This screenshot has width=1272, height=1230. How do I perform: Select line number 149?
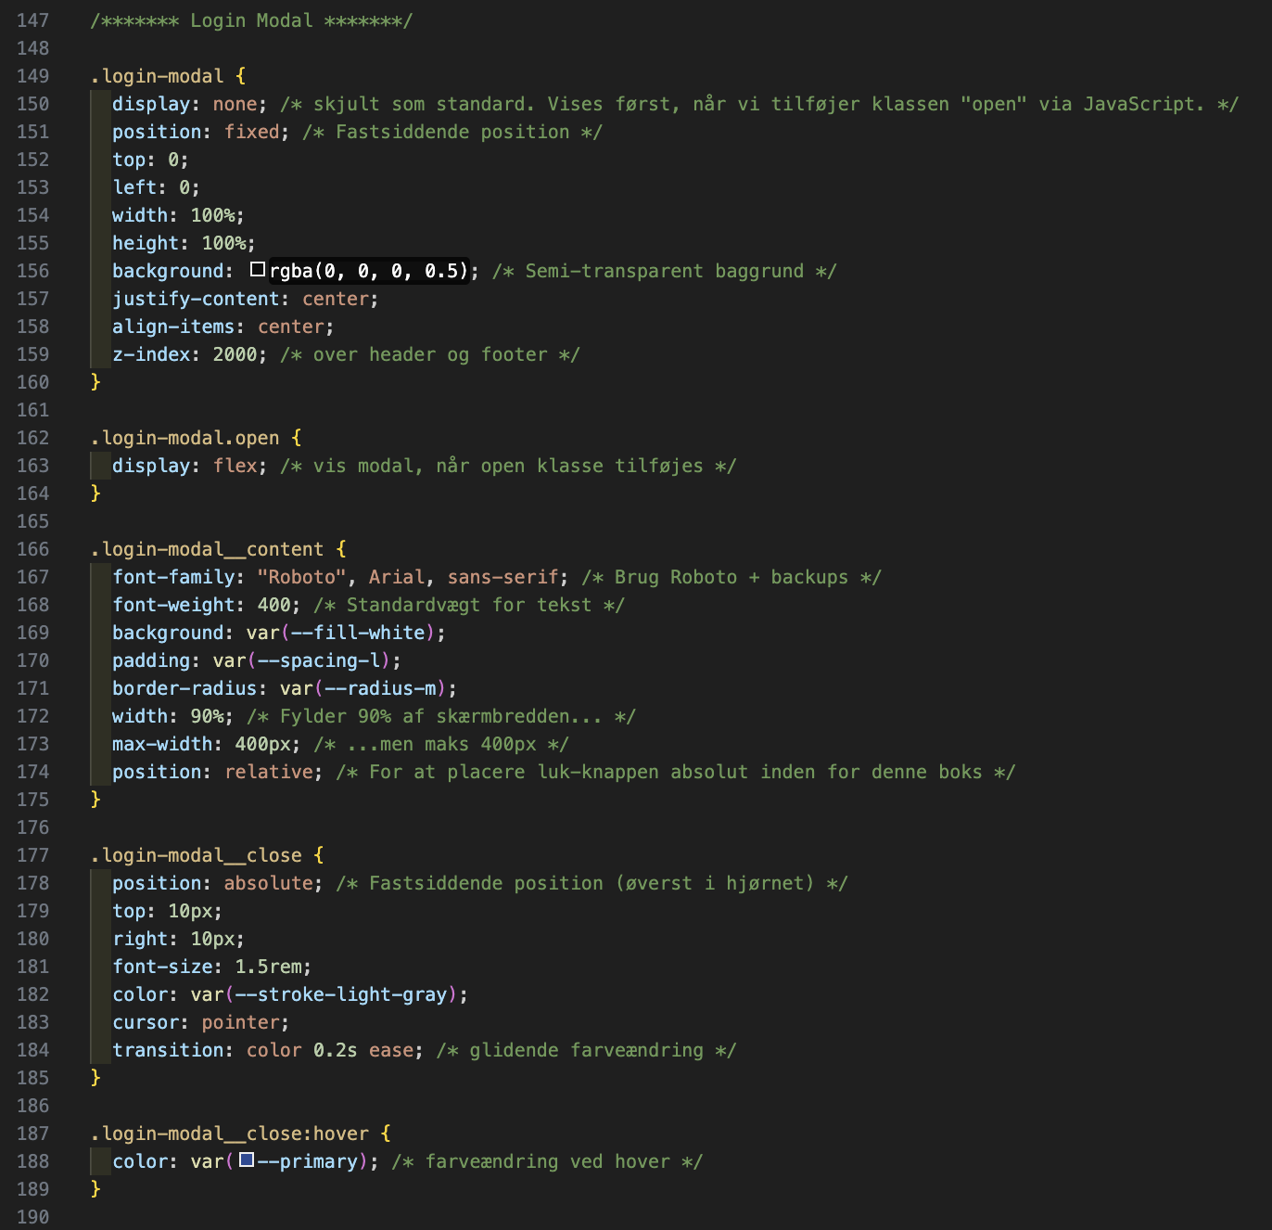(x=33, y=76)
